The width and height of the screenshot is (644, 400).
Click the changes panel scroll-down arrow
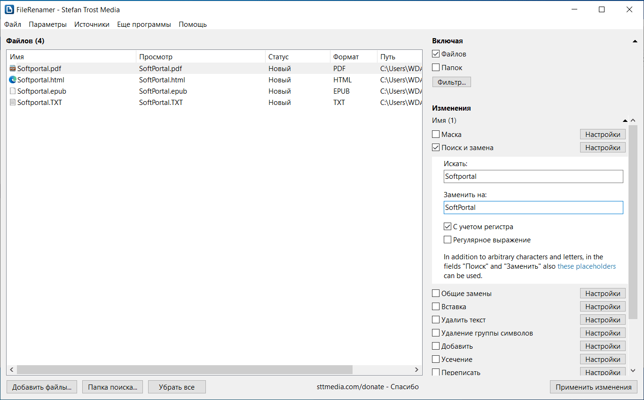633,371
